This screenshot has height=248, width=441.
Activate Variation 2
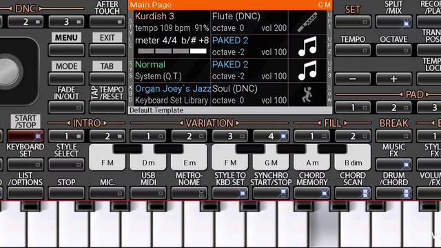pos(189,136)
